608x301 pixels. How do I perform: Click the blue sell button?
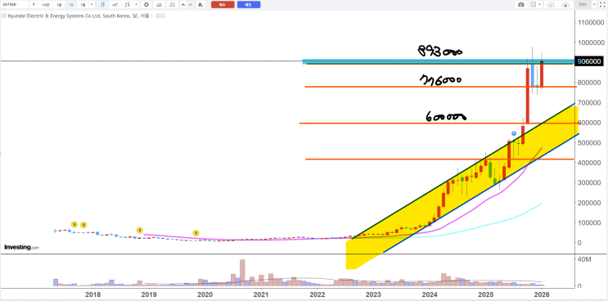click(x=249, y=5)
